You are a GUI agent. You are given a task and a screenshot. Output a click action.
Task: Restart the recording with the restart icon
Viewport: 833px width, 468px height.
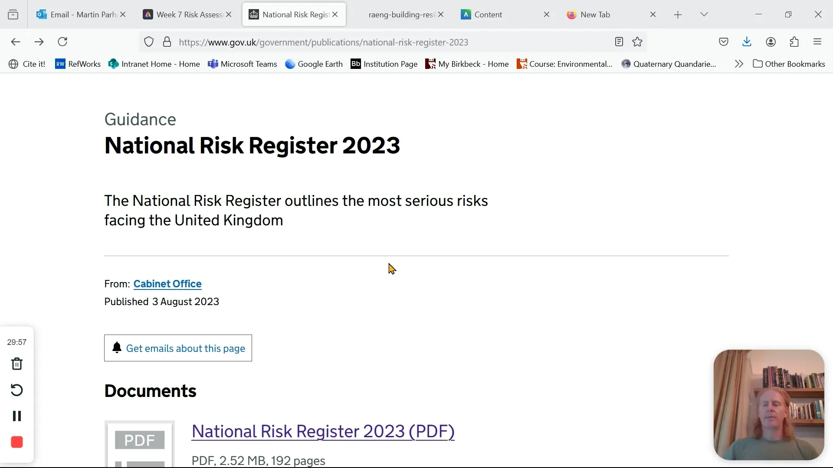click(17, 390)
